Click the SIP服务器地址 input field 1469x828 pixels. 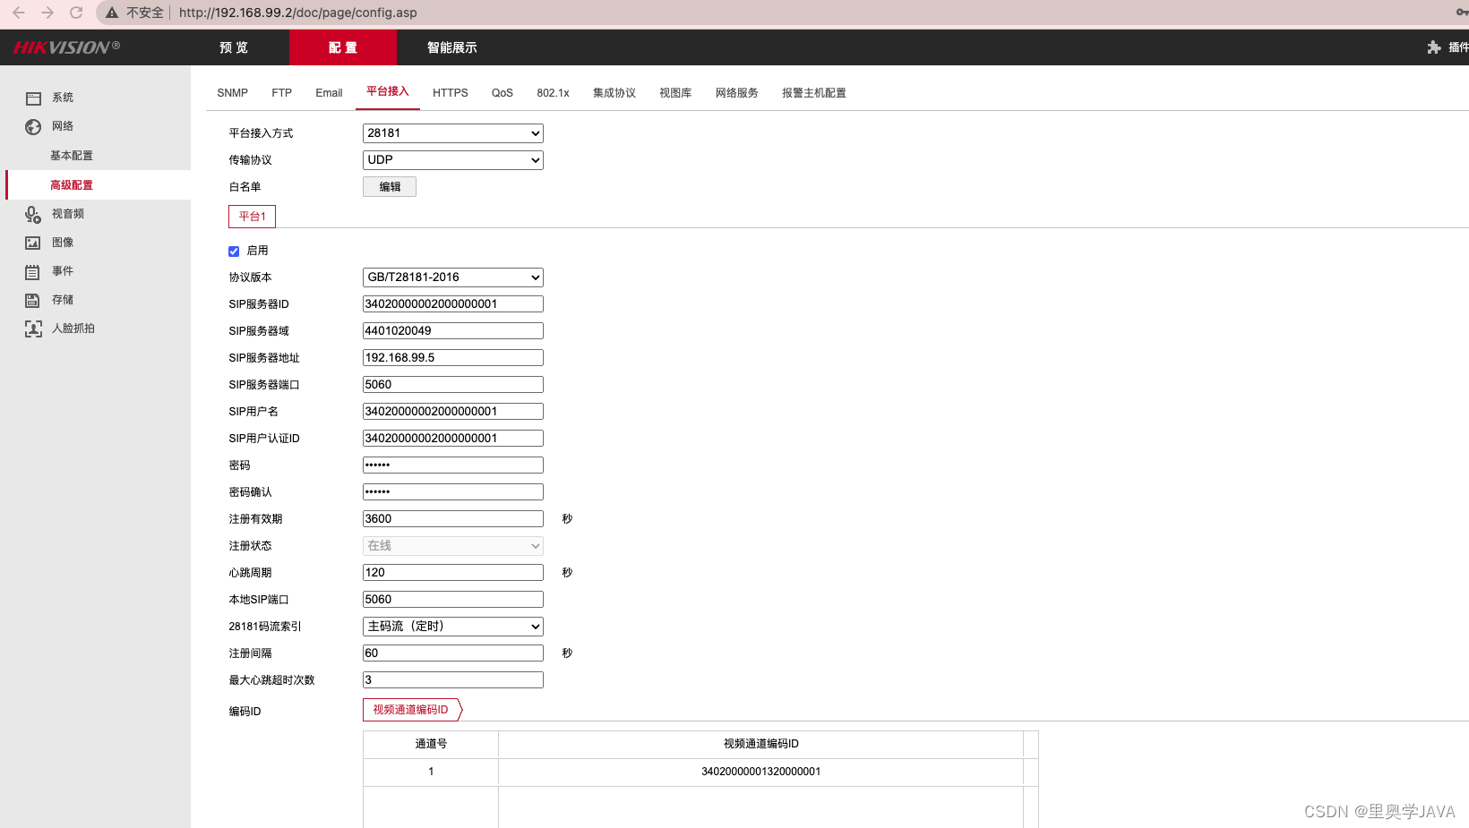[453, 358]
